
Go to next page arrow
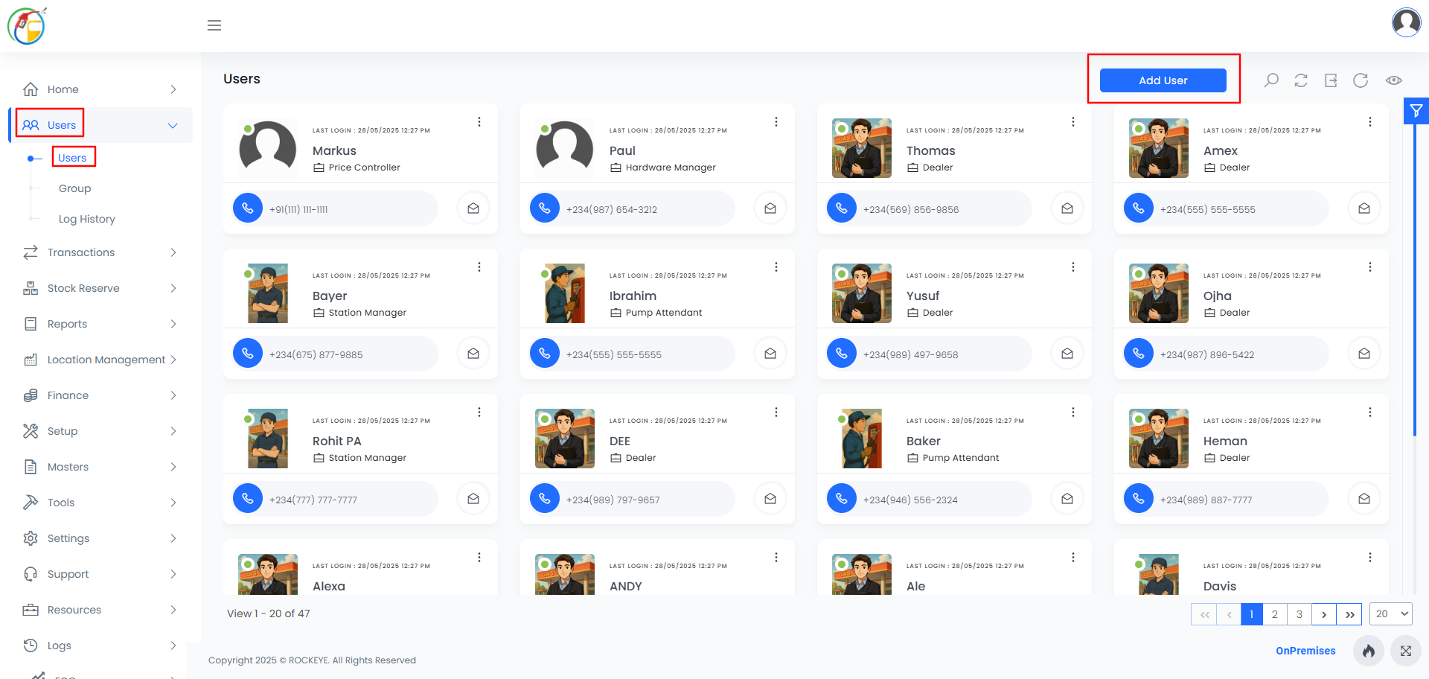click(1324, 614)
